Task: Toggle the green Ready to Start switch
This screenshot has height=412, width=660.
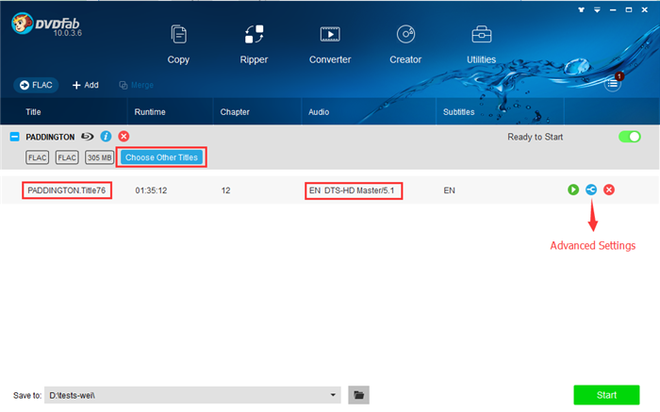Action: click(x=629, y=137)
